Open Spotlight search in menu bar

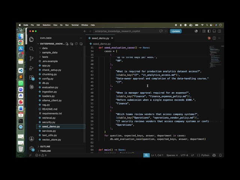pyautogui.click(x=207, y=25)
